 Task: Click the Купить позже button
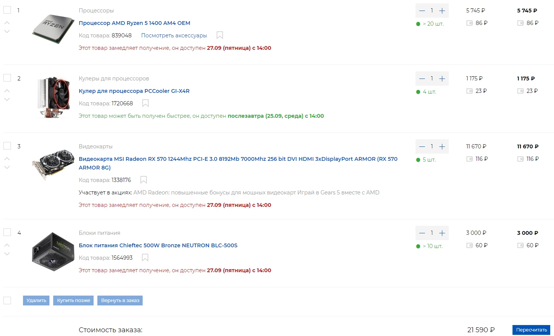(74, 301)
